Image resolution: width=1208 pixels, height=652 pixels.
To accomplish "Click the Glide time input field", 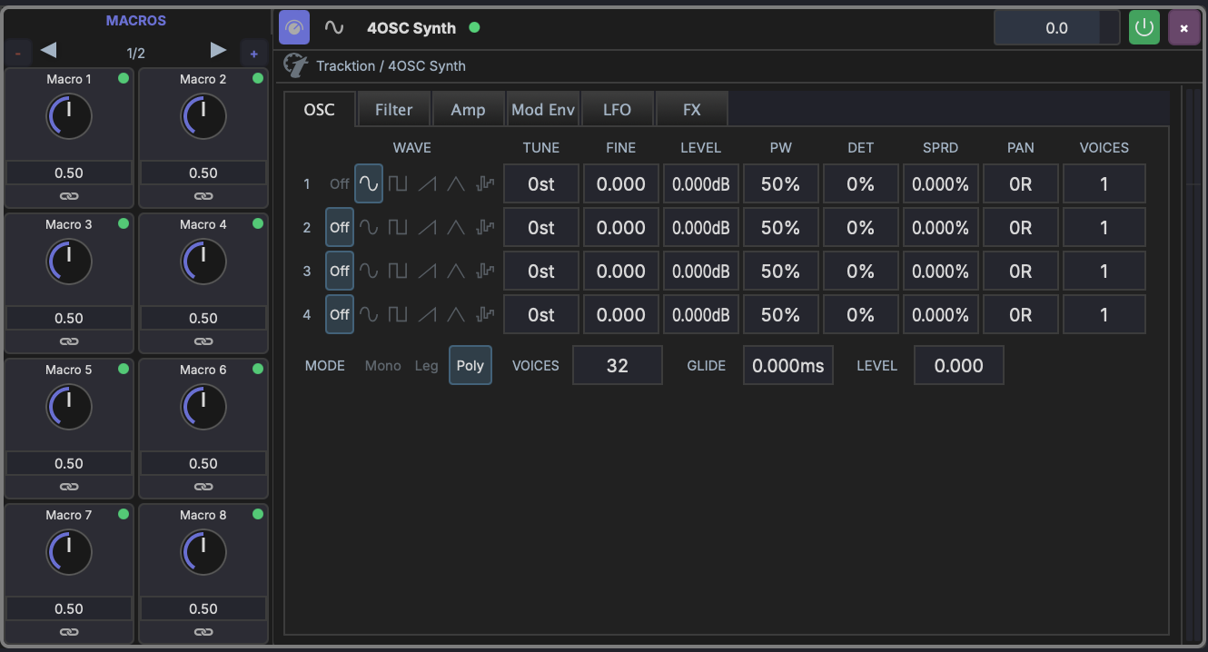I will tap(787, 365).
